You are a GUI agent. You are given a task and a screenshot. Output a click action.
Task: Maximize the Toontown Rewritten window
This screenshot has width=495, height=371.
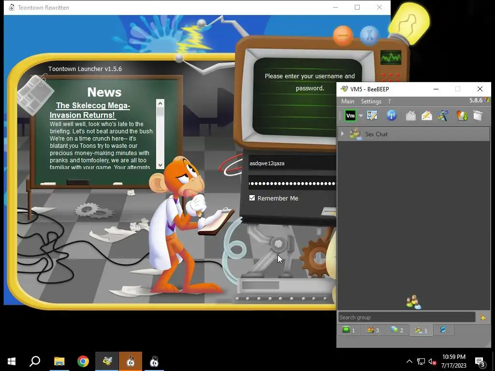point(357,7)
